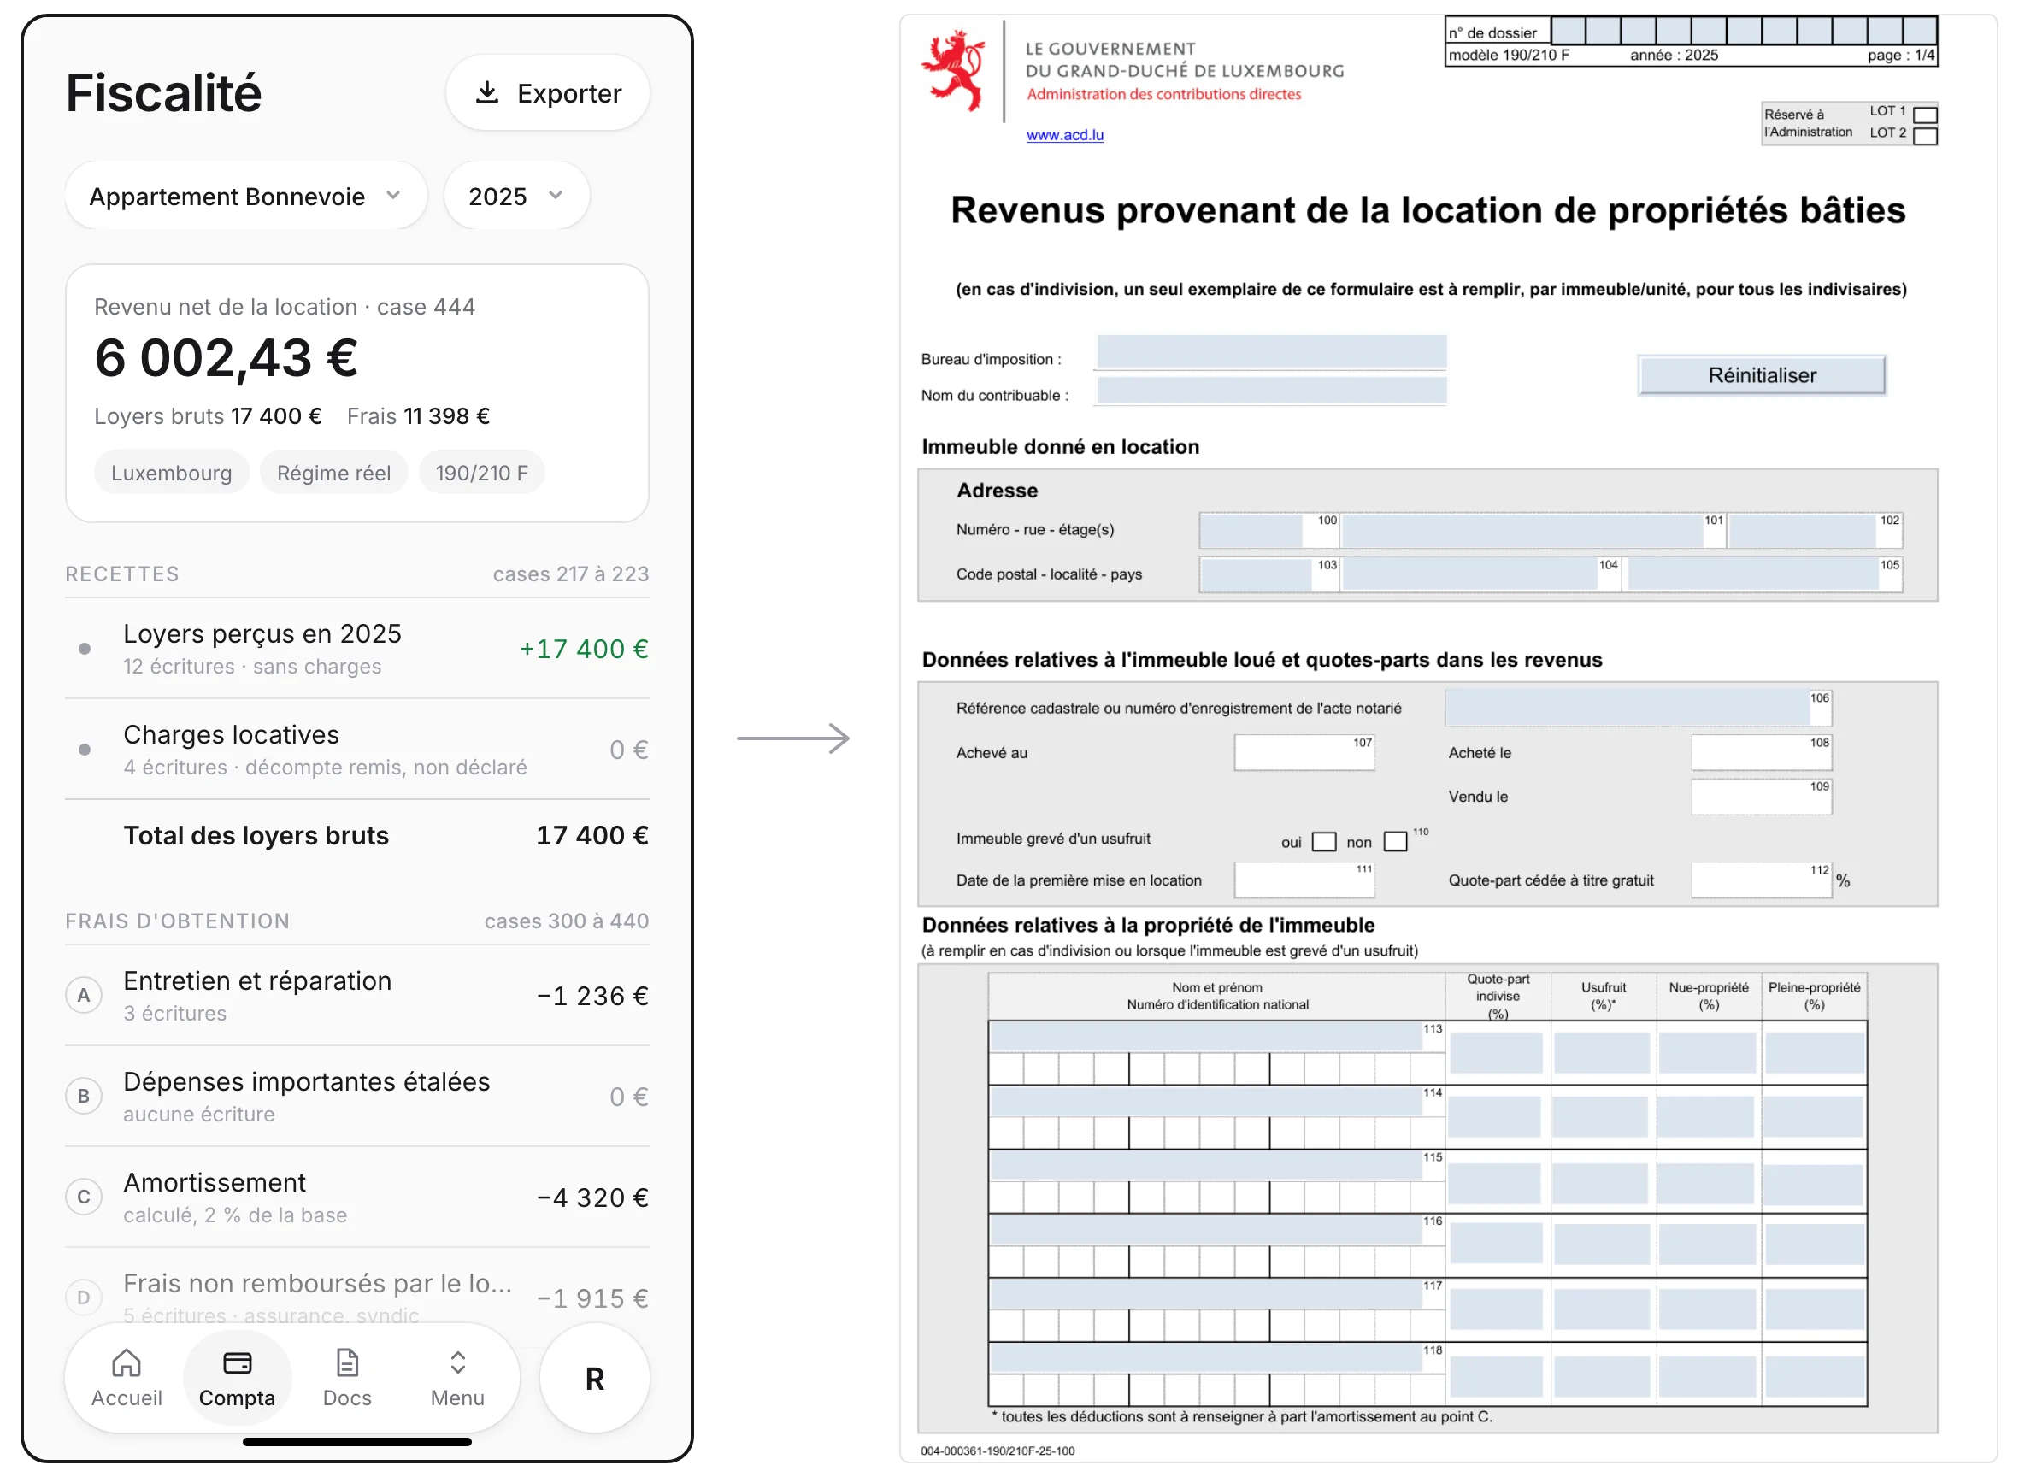This screenshot has width=2019, height=1477.
Task: Click the Achevé au field 107
Action: (x=1304, y=753)
